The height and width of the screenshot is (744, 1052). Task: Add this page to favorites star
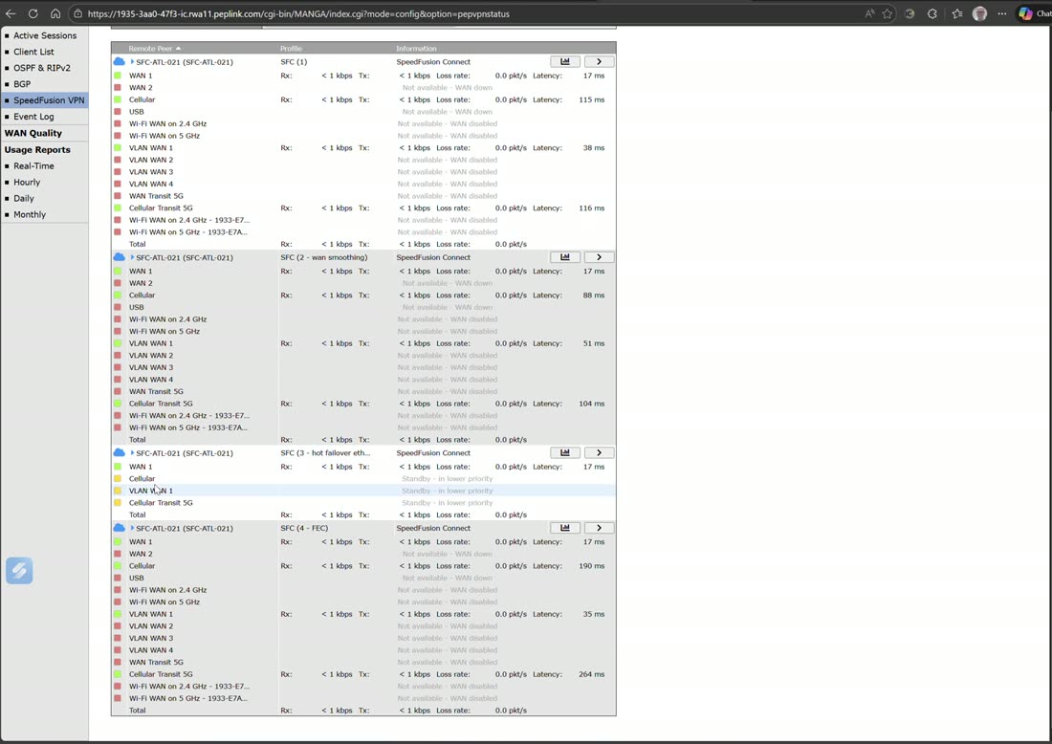pyautogui.click(x=888, y=13)
